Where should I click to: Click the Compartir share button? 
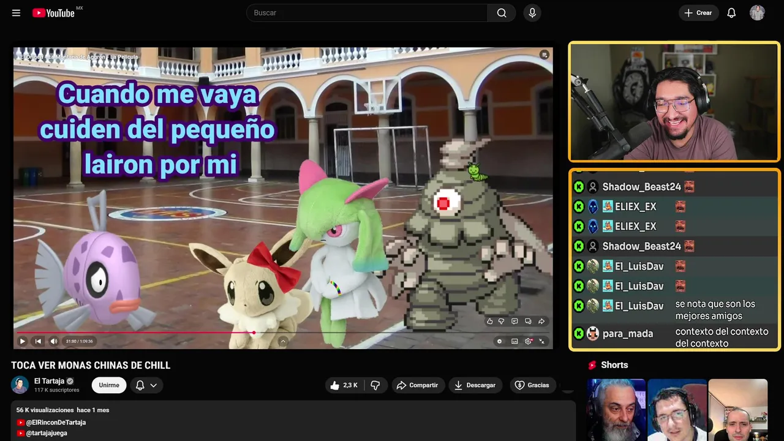click(x=418, y=385)
